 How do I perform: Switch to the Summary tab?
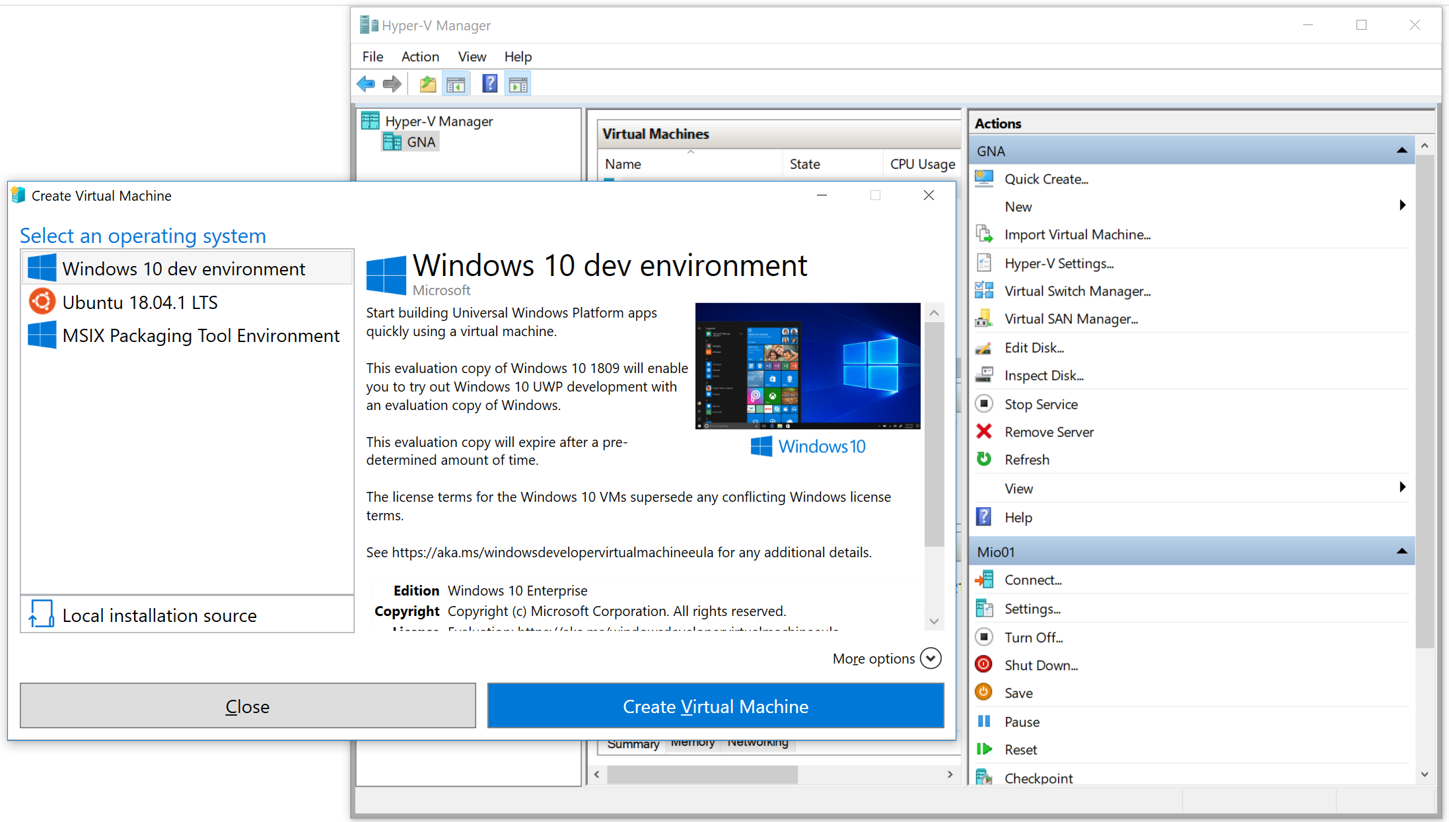tap(633, 744)
